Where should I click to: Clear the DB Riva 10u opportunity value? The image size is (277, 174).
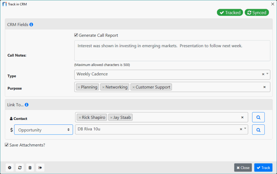[241, 129]
